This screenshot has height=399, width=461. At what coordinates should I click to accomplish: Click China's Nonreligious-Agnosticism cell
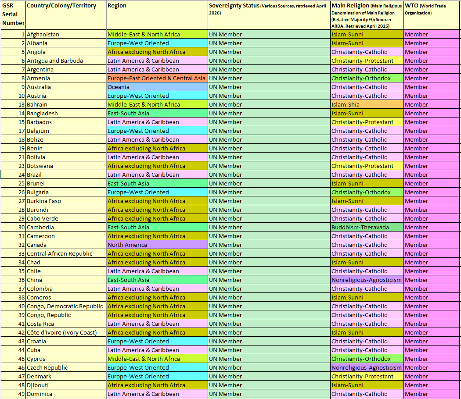(x=367, y=280)
